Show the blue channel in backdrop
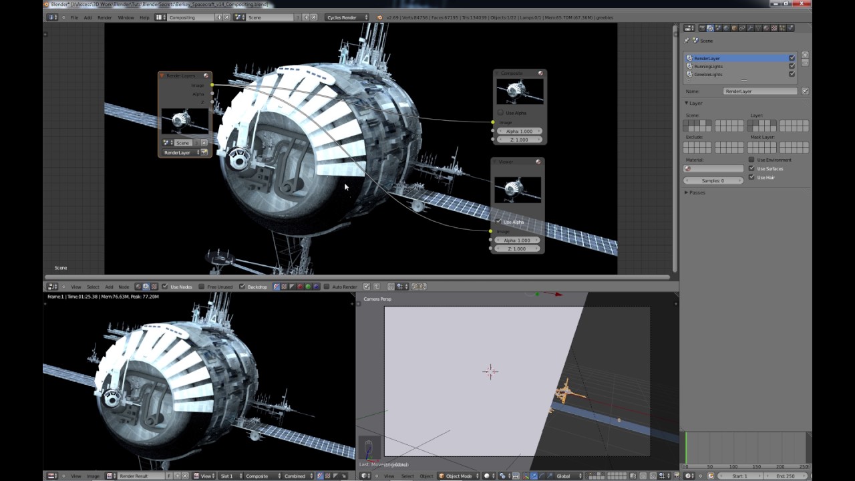Image resolution: width=855 pixels, height=481 pixels. tap(316, 287)
